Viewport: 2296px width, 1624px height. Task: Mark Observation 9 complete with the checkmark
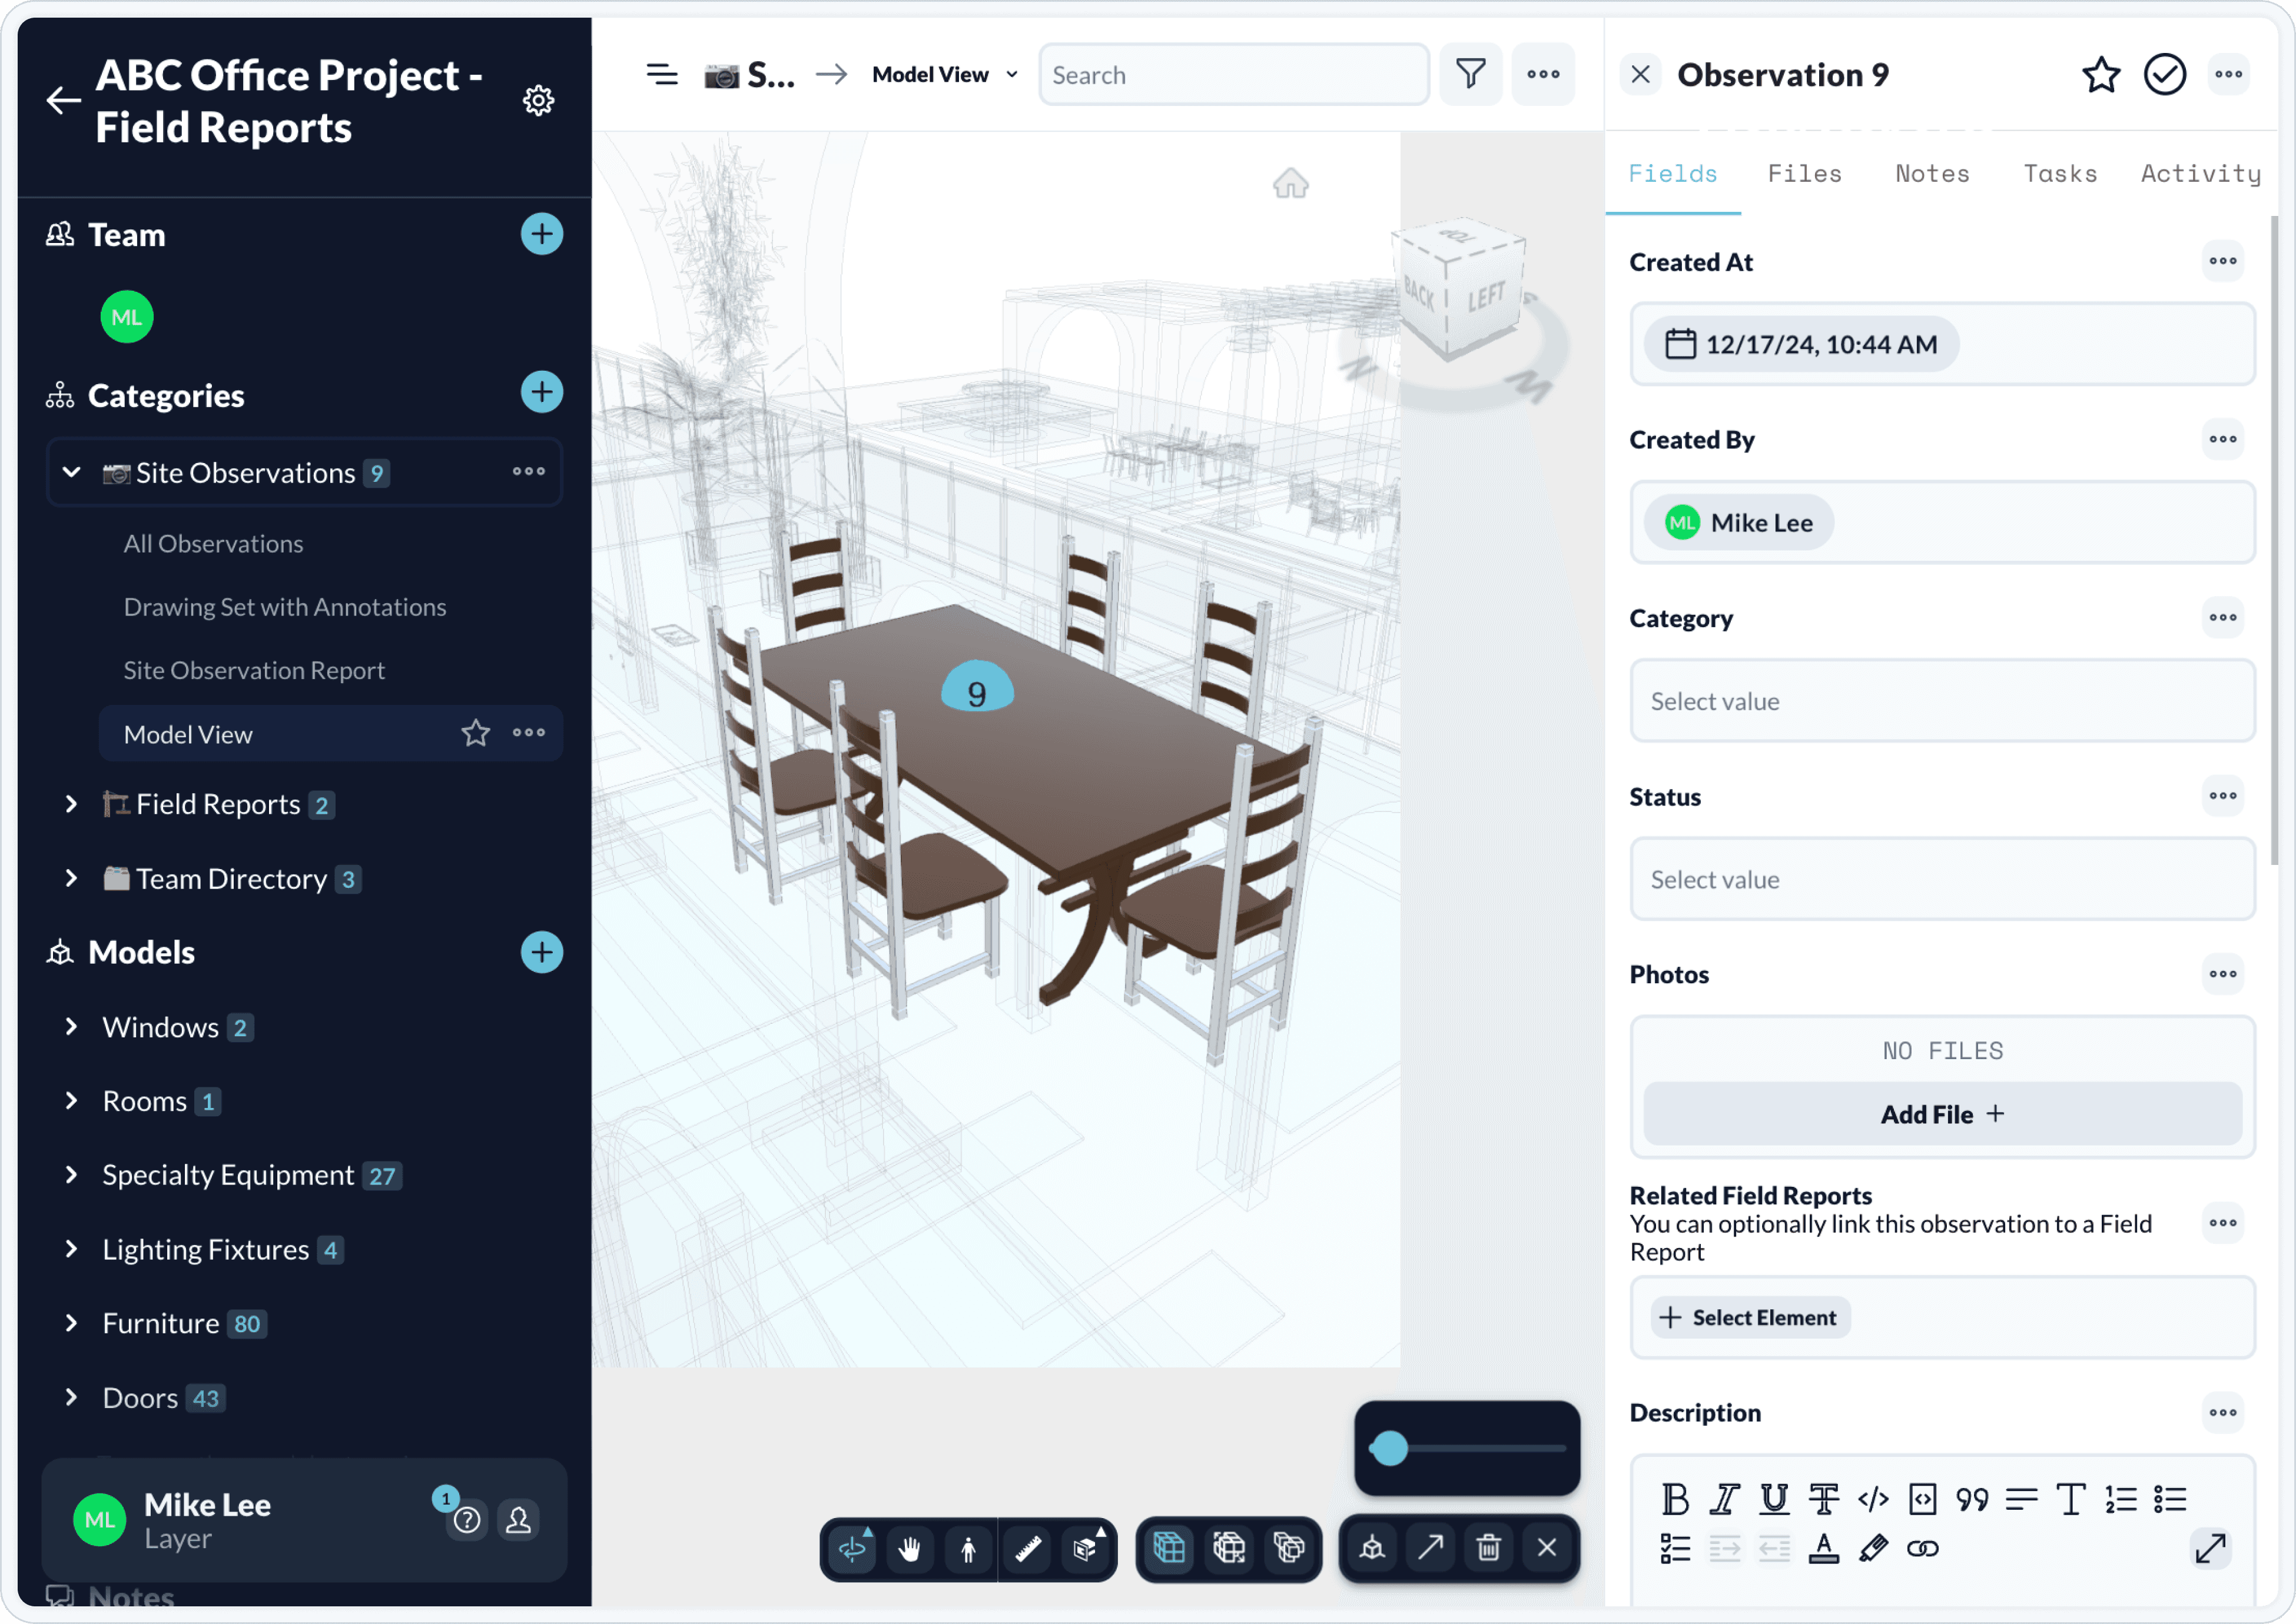[x=2165, y=74]
